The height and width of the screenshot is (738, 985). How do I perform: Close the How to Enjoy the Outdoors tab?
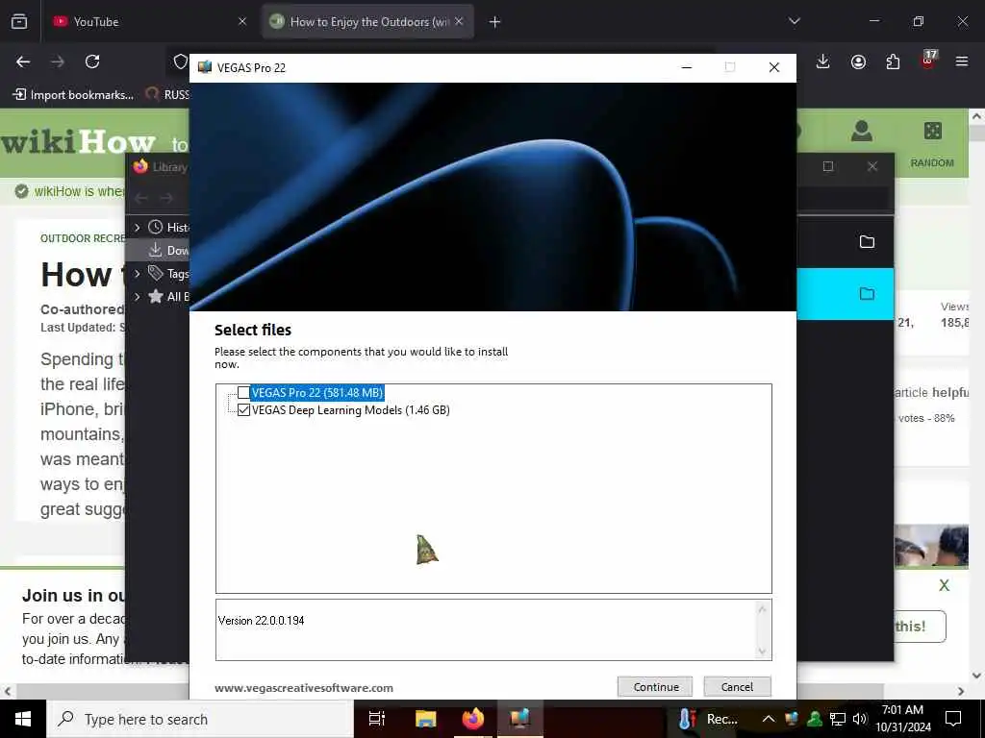[x=459, y=21]
